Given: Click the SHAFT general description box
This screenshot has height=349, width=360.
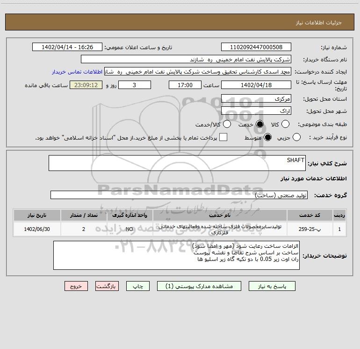Looking at the screenshot, I should click(x=177, y=163).
